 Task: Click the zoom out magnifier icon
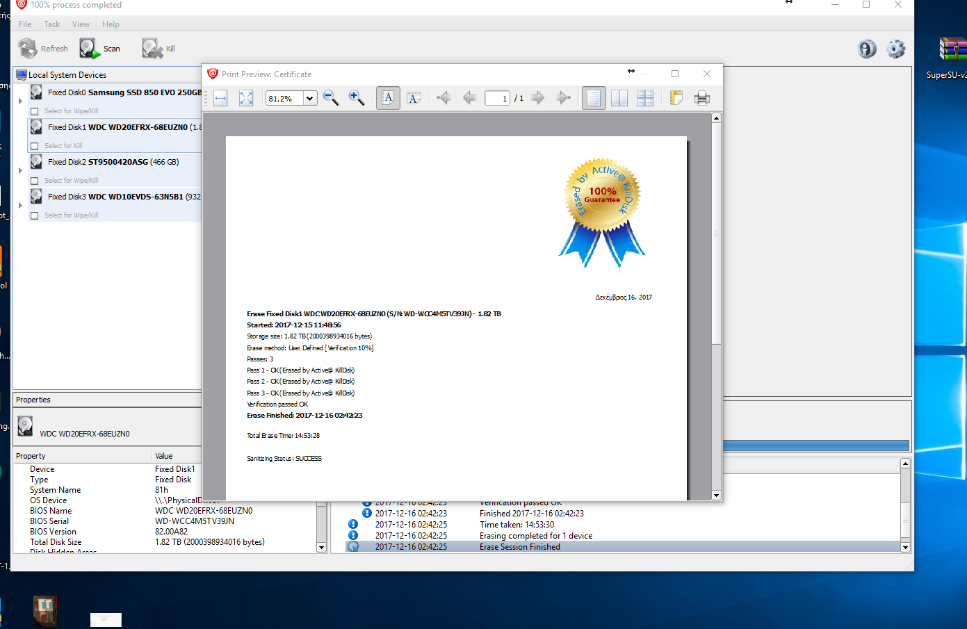tap(331, 98)
